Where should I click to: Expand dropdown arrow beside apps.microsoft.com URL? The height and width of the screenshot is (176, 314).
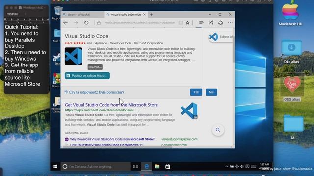138,110
